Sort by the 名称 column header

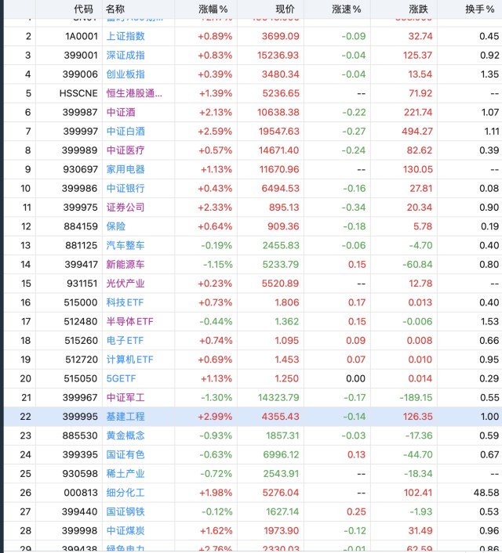coord(115,9)
